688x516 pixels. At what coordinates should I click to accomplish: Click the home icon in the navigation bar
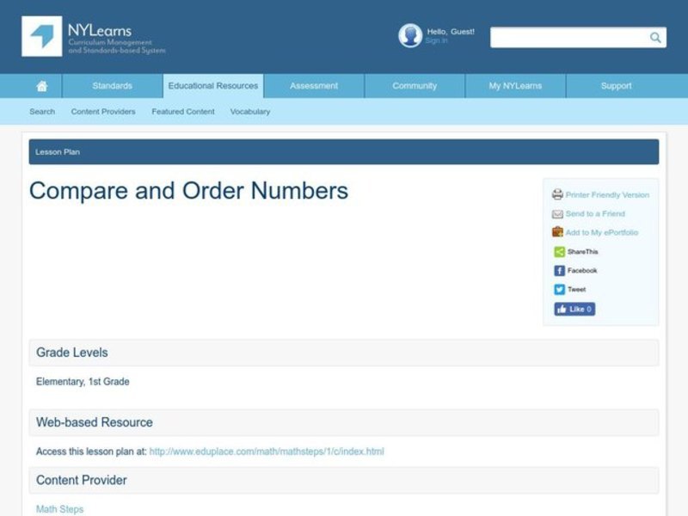[41, 85]
